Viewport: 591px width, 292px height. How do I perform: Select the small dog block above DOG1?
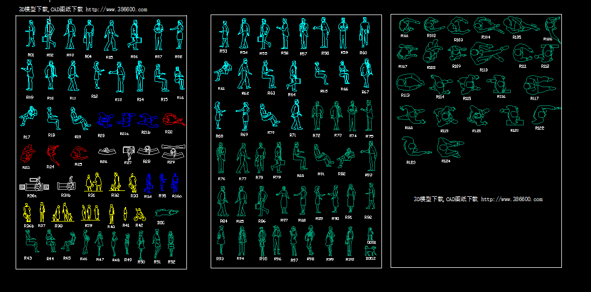coord(371,234)
